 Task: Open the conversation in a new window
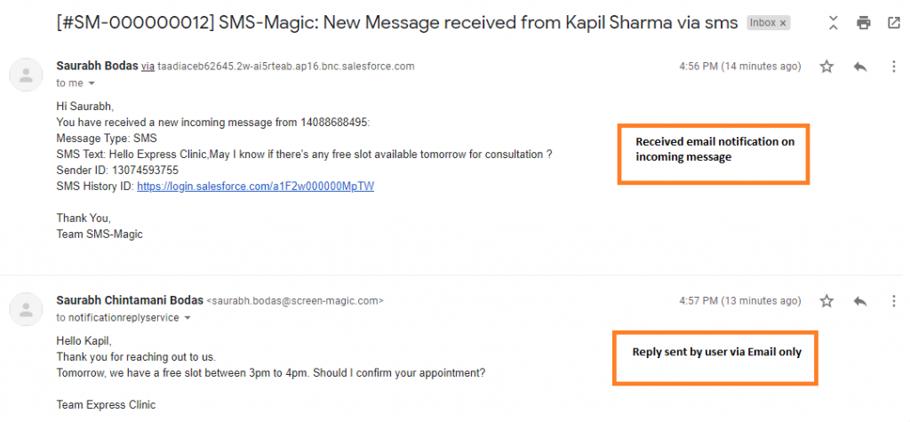(893, 23)
